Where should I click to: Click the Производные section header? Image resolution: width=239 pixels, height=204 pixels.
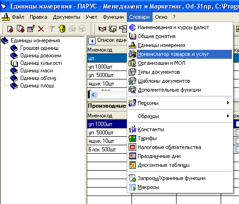(107, 106)
